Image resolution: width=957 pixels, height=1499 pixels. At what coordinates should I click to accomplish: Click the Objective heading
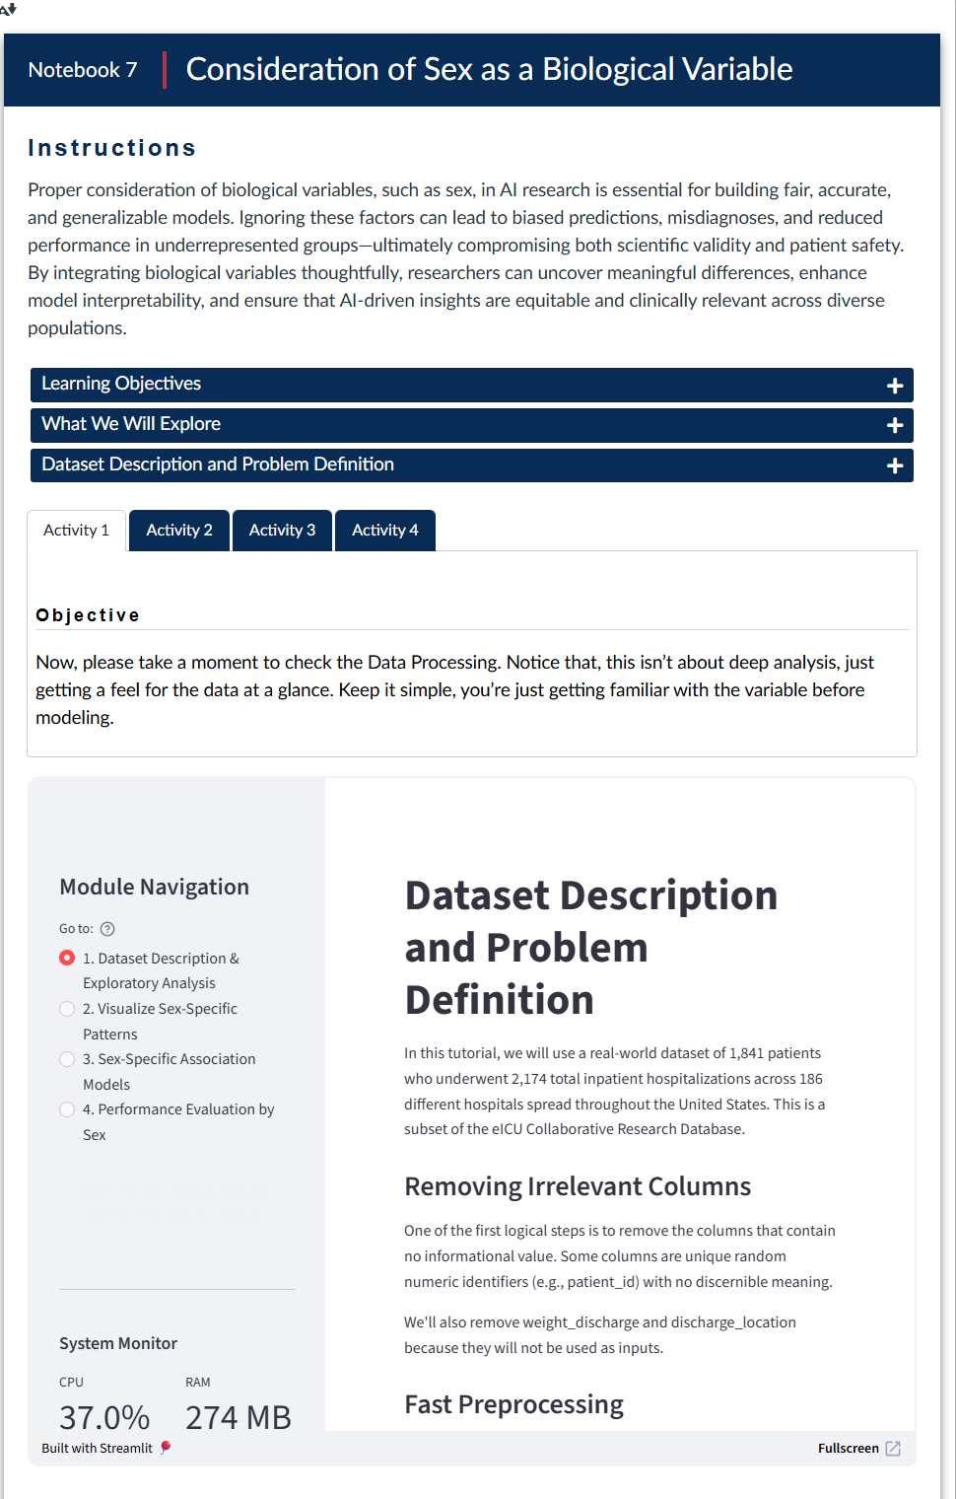coord(88,615)
